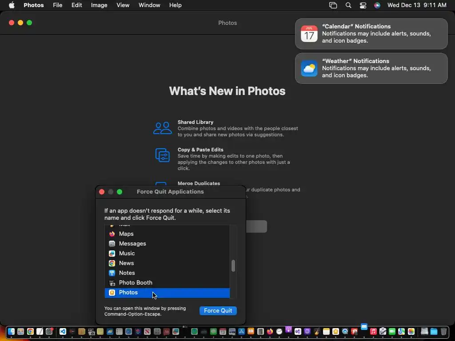This screenshot has width=455, height=341.
Task: Click the Copy & Paste Edits icon
Action: pos(162,155)
